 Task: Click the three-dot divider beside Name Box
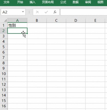point(29,12)
